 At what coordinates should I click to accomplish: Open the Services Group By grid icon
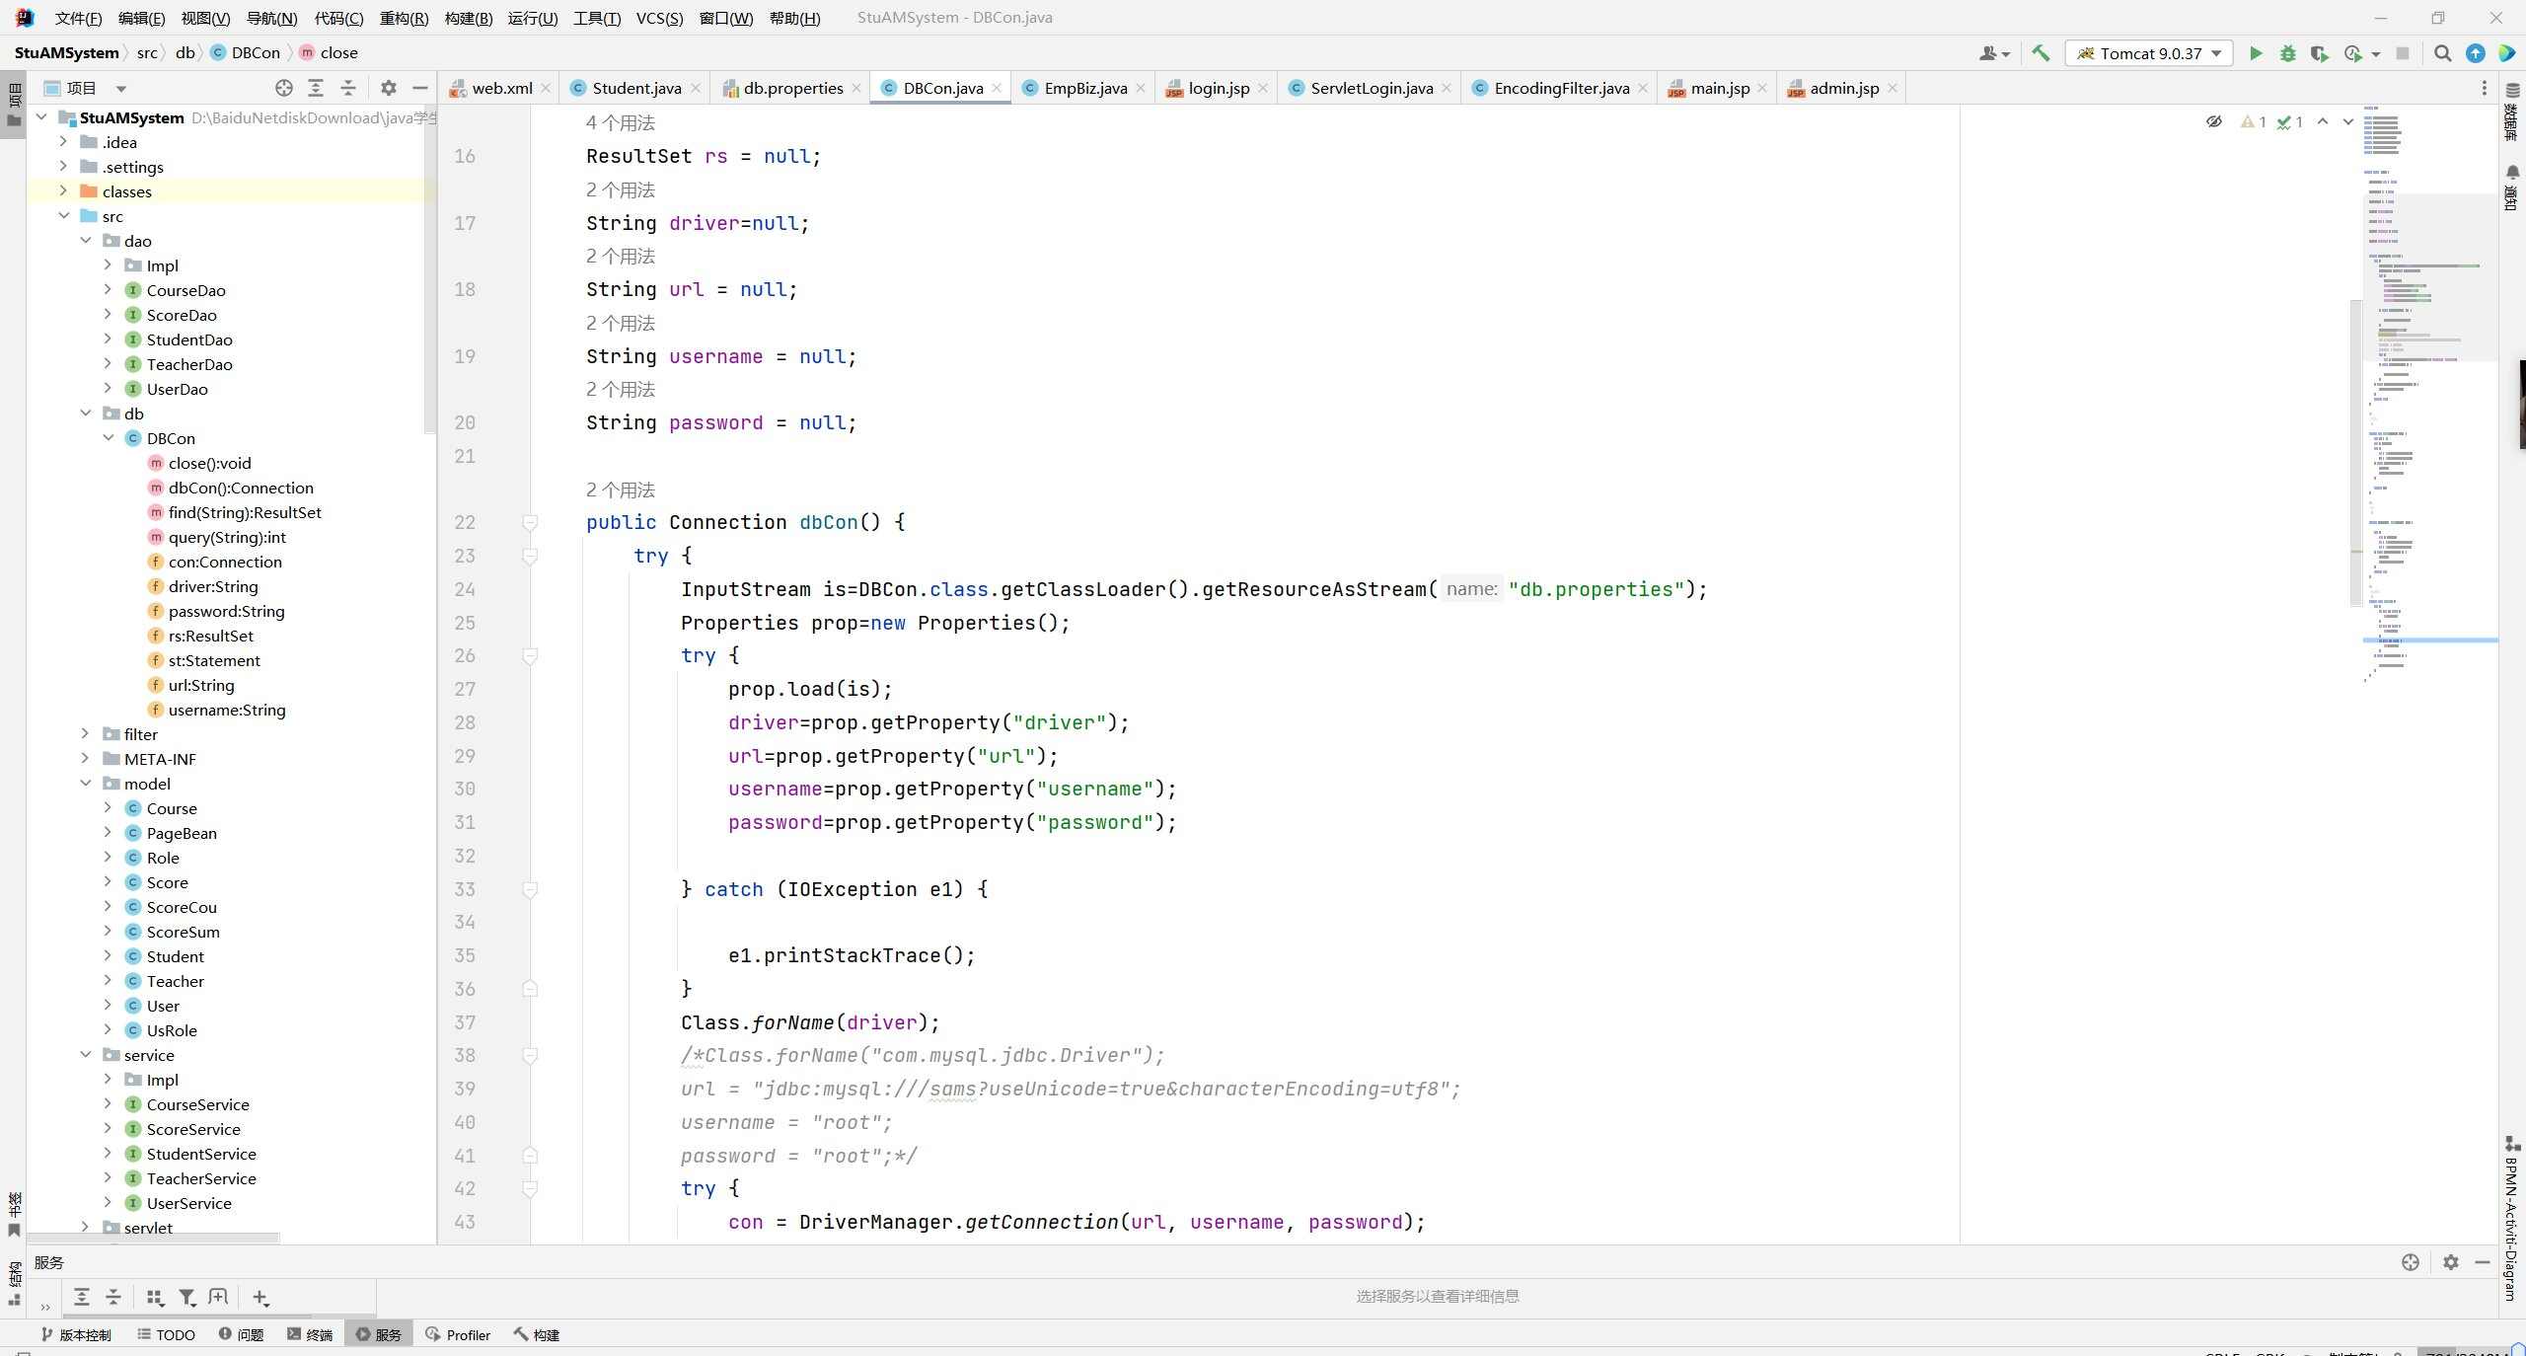pos(154,1297)
